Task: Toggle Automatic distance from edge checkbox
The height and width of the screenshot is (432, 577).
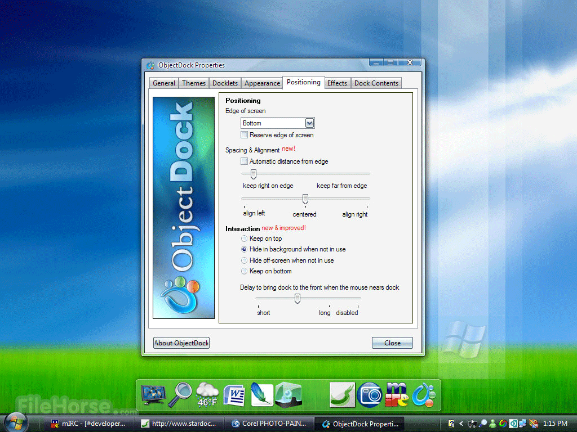Action: click(244, 161)
